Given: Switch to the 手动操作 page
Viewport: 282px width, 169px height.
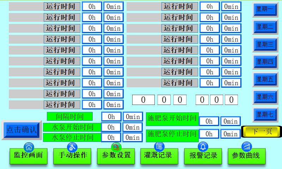Looking at the screenshot, I should [x=72, y=156].
